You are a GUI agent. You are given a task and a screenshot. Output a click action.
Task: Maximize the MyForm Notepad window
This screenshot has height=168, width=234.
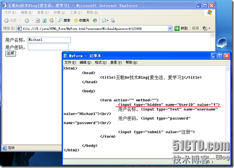click(x=220, y=56)
